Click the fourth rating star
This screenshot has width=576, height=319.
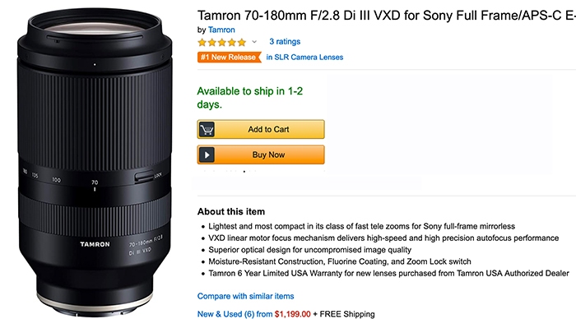coord(232,42)
